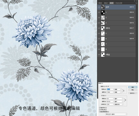The width and height of the screenshot is (139, 116).
Task: Click the Auto (自动) button
Action: [x=133, y=93]
